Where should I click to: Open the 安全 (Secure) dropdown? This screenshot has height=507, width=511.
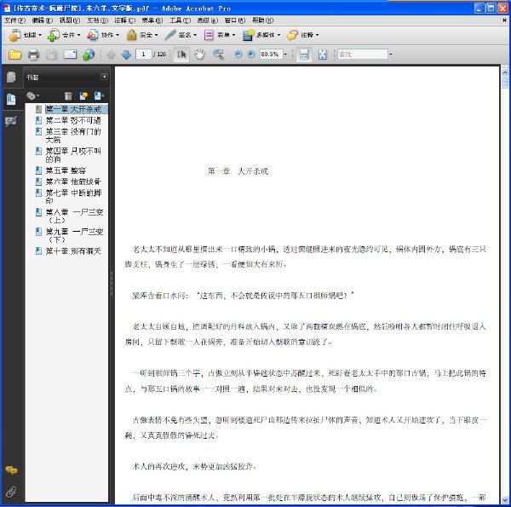142,35
